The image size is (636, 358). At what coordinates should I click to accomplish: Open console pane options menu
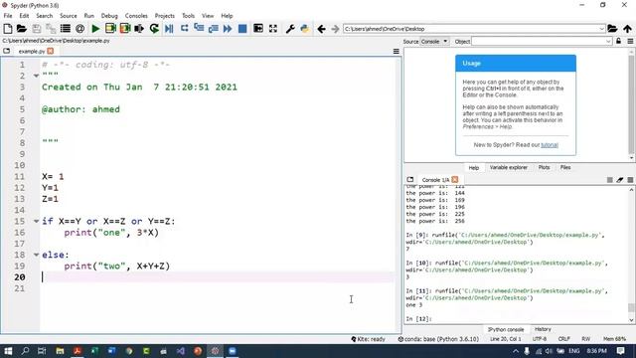click(630, 180)
